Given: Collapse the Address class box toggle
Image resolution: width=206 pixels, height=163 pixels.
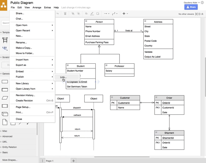Looking at the screenshot, I should click(x=145, y=21).
